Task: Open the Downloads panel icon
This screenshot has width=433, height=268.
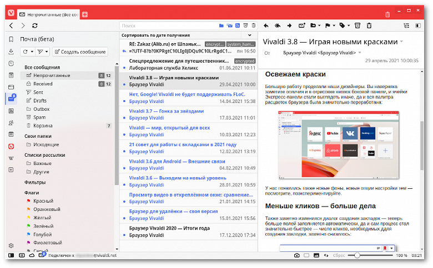Action: [x=11, y=51]
